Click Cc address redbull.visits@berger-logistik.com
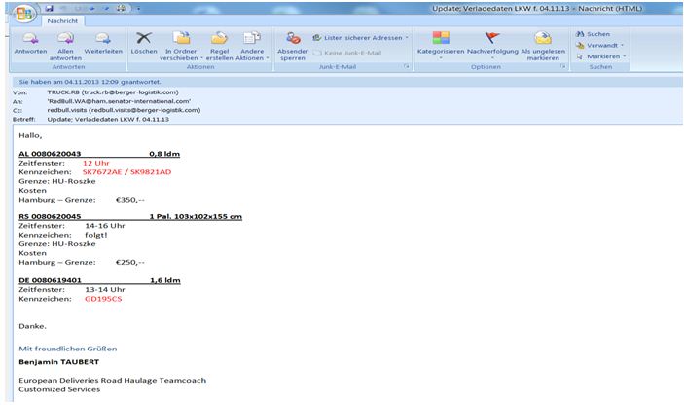The width and height of the screenshot is (684, 405). tap(124, 110)
